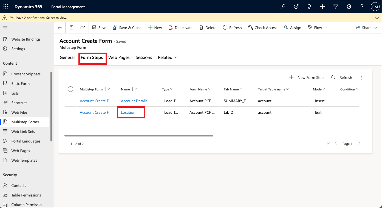The image size is (382, 208).
Task: Expand the Share dropdown chevron
Action: point(376,28)
